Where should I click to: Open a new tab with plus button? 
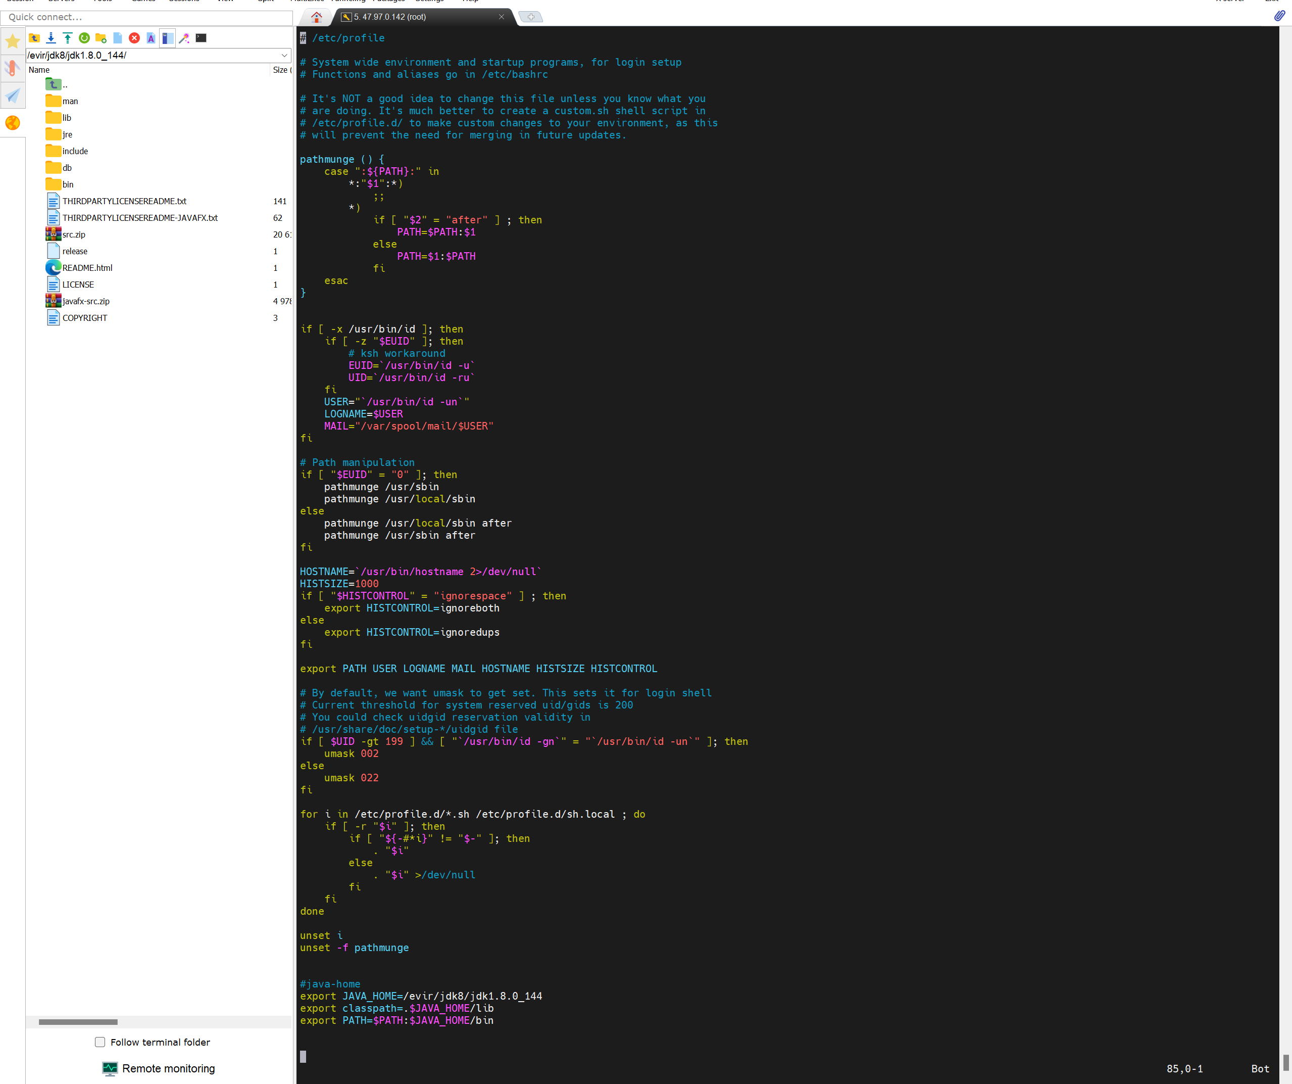click(530, 17)
